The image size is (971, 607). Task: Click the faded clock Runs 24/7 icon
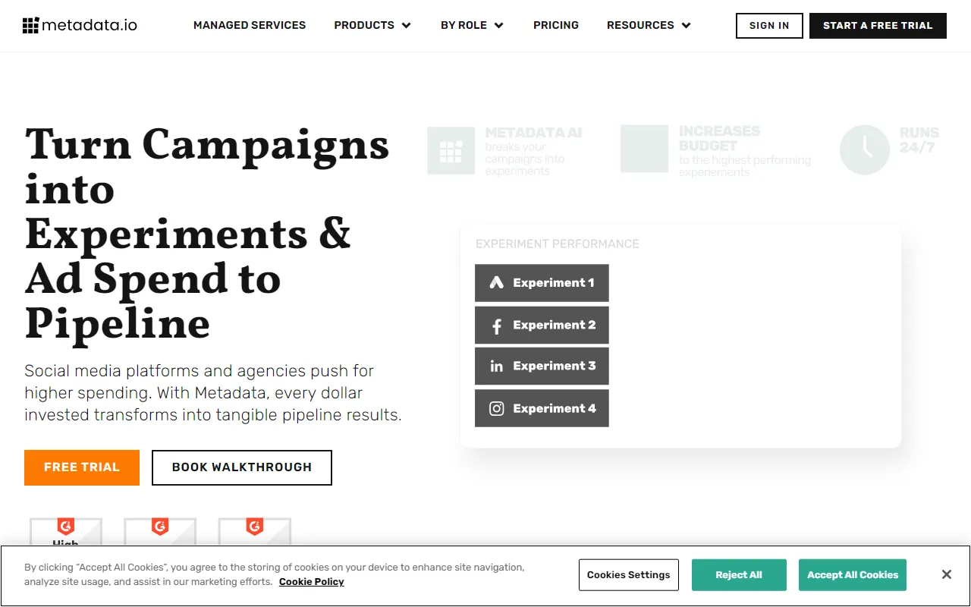point(865,149)
